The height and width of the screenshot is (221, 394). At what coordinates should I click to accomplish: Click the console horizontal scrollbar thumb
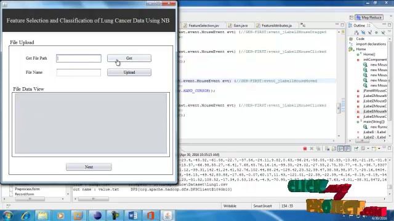94,199
